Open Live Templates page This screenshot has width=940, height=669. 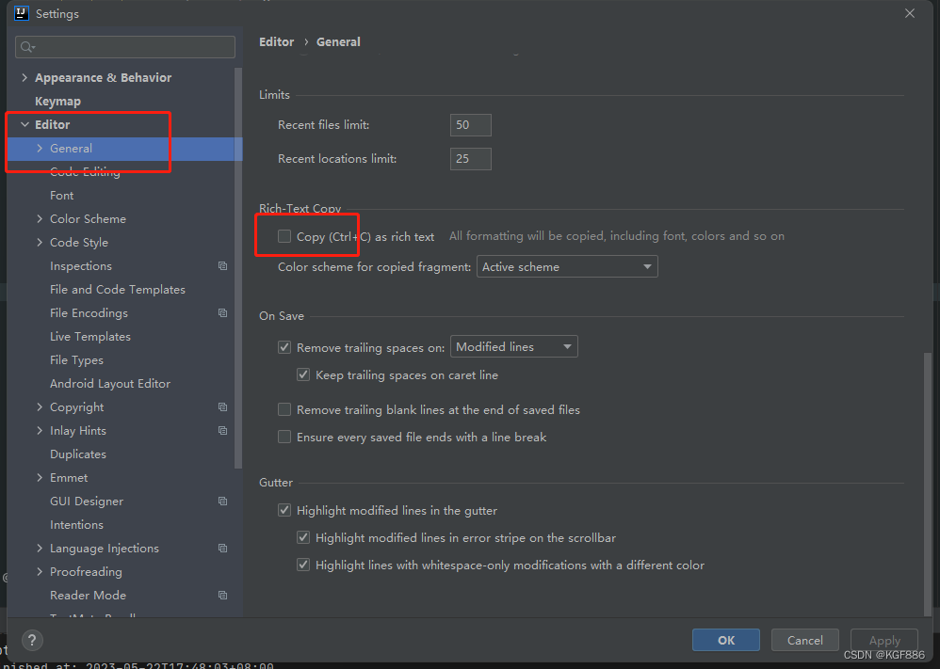(x=89, y=336)
